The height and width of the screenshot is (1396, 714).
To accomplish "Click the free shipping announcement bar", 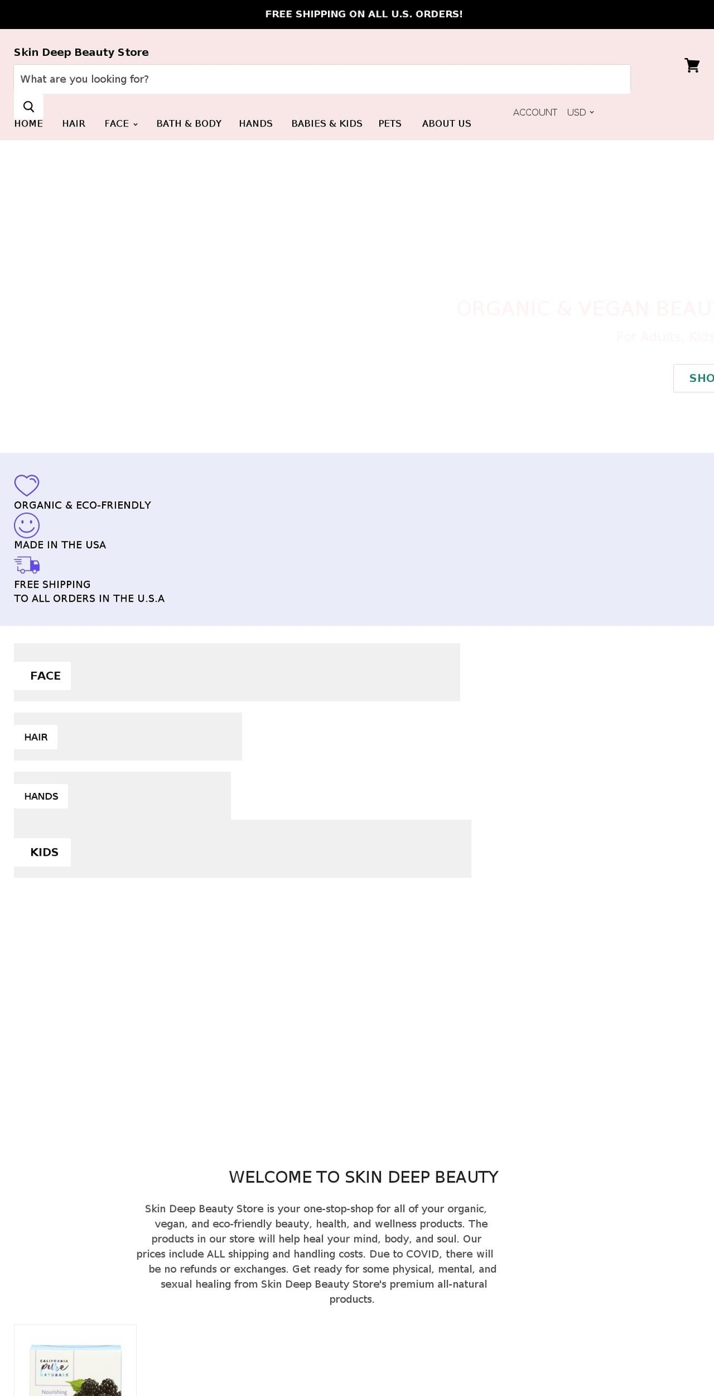I will pyautogui.click(x=357, y=14).
